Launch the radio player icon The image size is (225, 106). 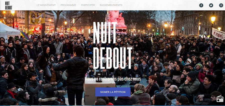tap(220, 99)
